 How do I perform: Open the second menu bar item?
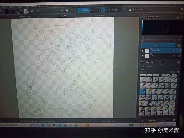[12, 7]
